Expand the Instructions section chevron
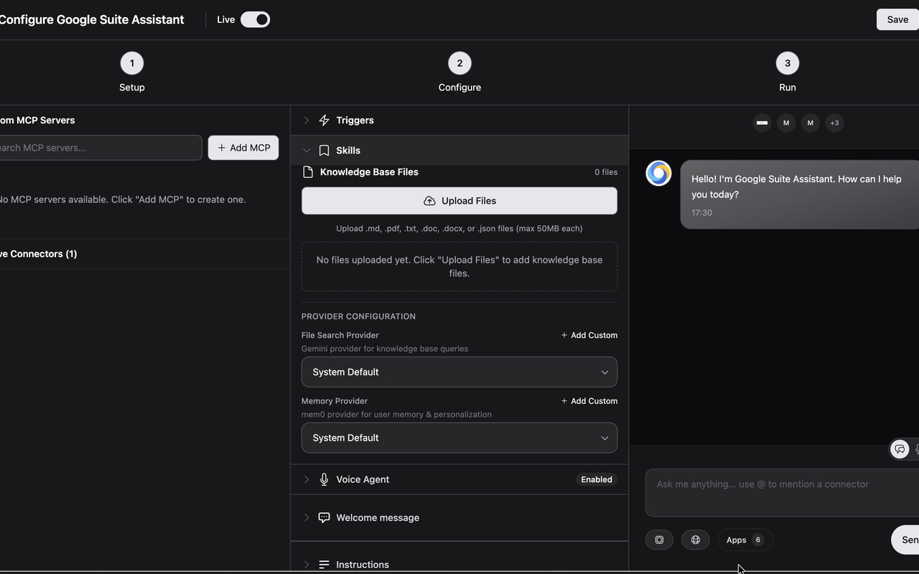 tap(307, 565)
